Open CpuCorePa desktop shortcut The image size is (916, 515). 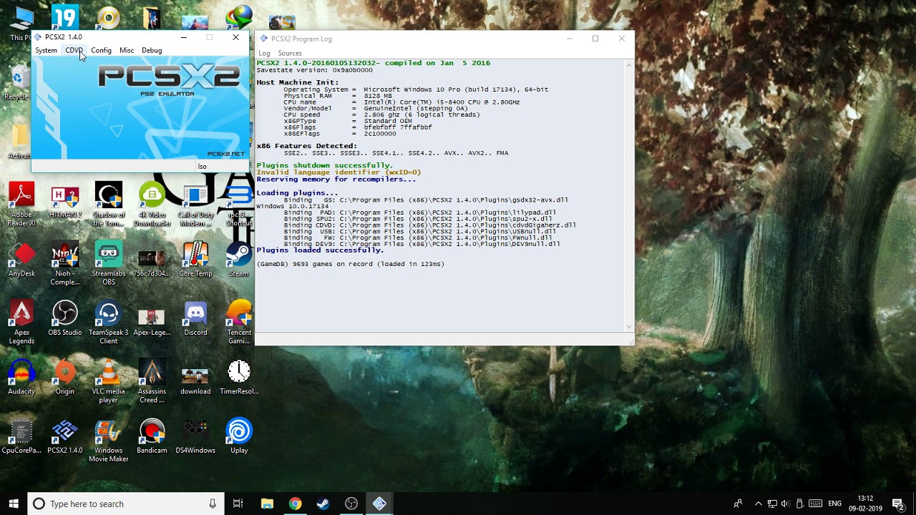pyautogui.click(x=21, y=436)
